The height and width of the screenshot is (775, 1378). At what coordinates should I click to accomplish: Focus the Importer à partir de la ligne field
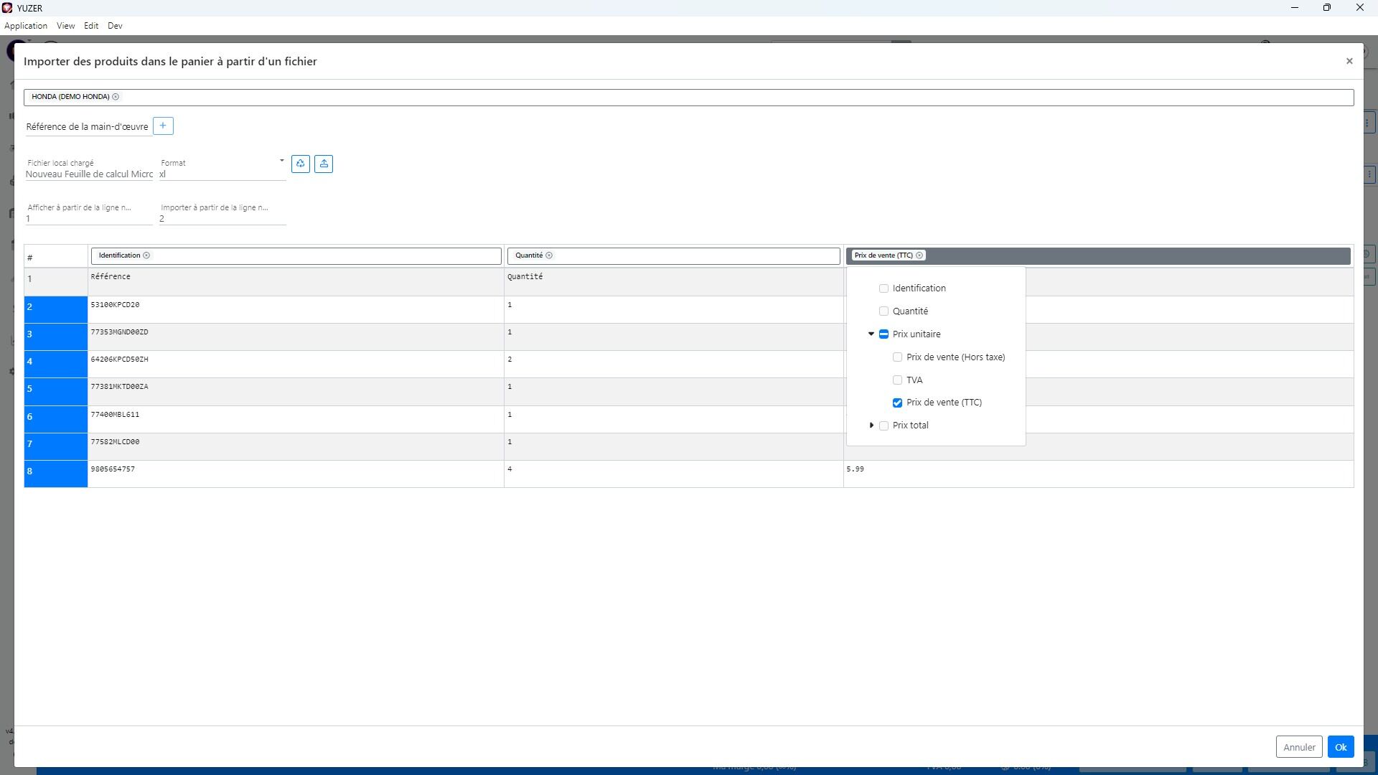[x=222, y=219]
